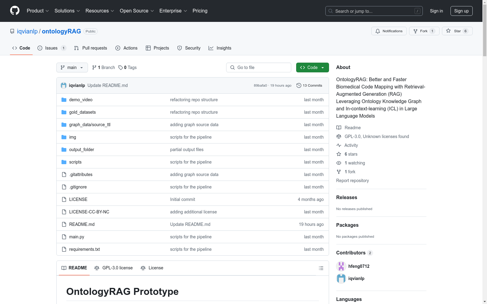Click the output_folder folder icon

tap(64, 150)
